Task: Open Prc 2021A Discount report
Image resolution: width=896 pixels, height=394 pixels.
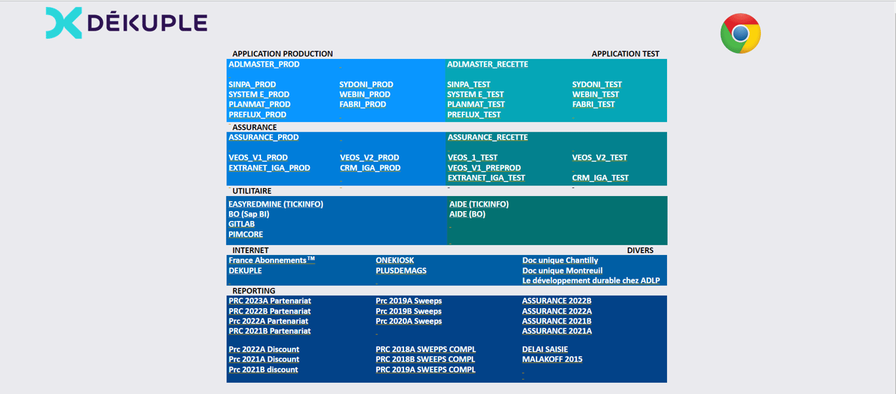Action: point(264,359)
